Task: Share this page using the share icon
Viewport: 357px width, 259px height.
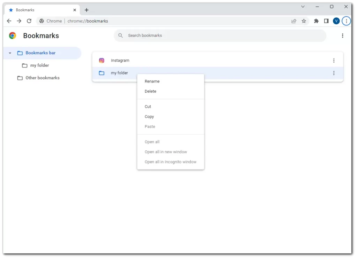Action: (294, 21)
